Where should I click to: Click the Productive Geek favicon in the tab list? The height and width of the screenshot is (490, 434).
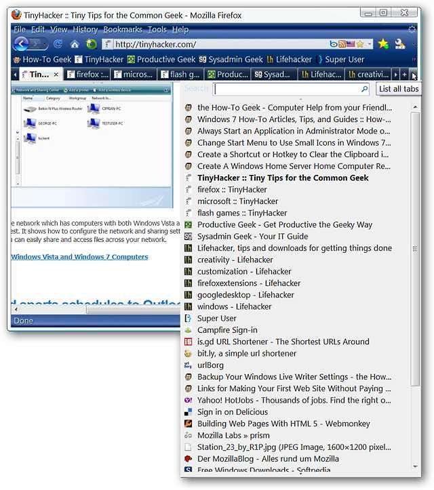189,225
